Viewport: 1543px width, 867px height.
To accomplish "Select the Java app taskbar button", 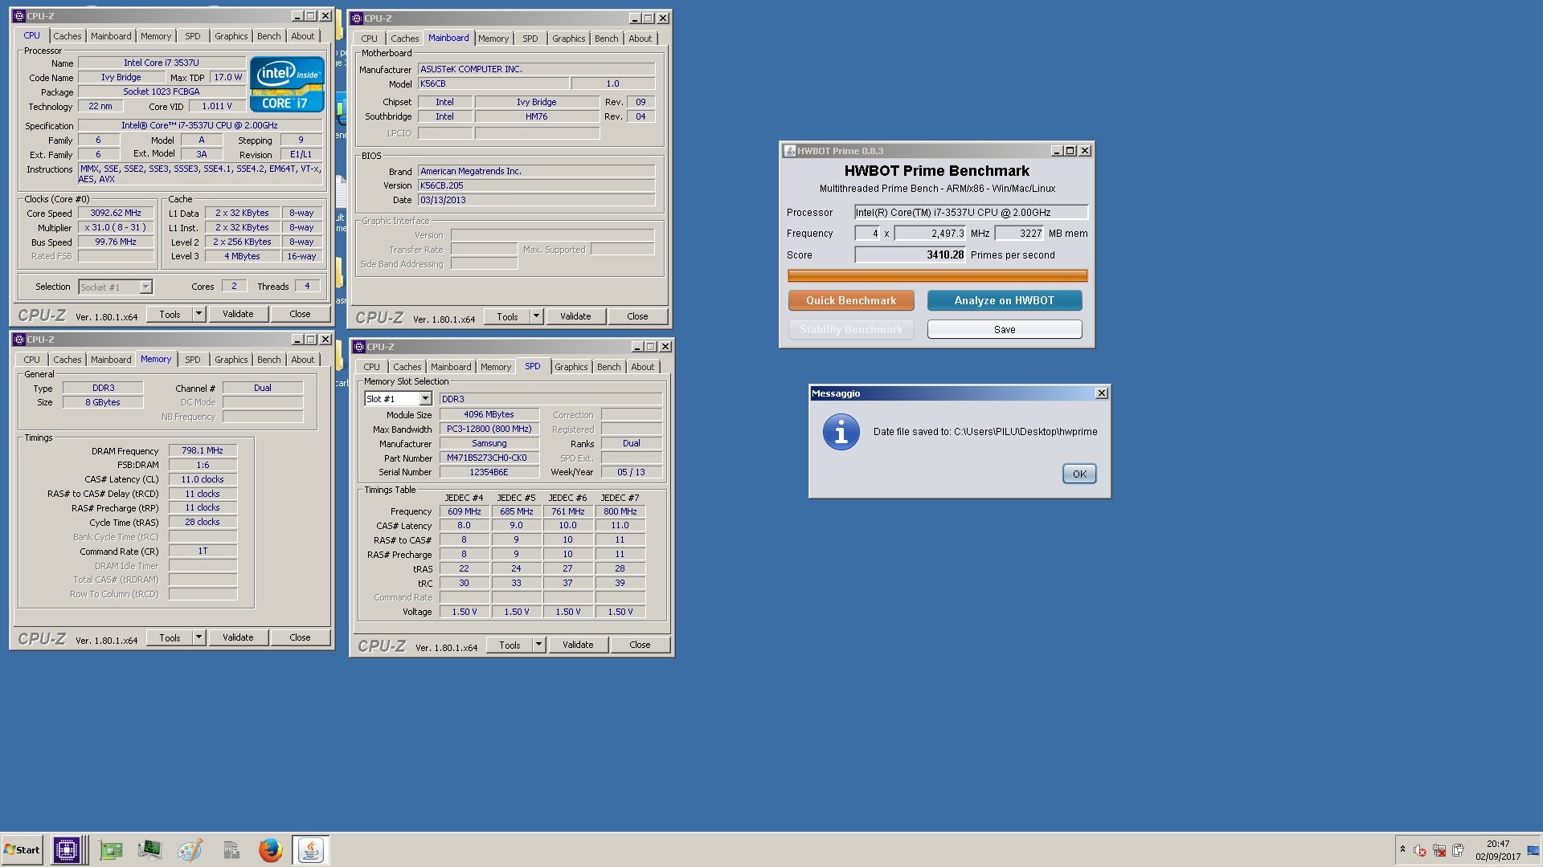I will 310,850.
